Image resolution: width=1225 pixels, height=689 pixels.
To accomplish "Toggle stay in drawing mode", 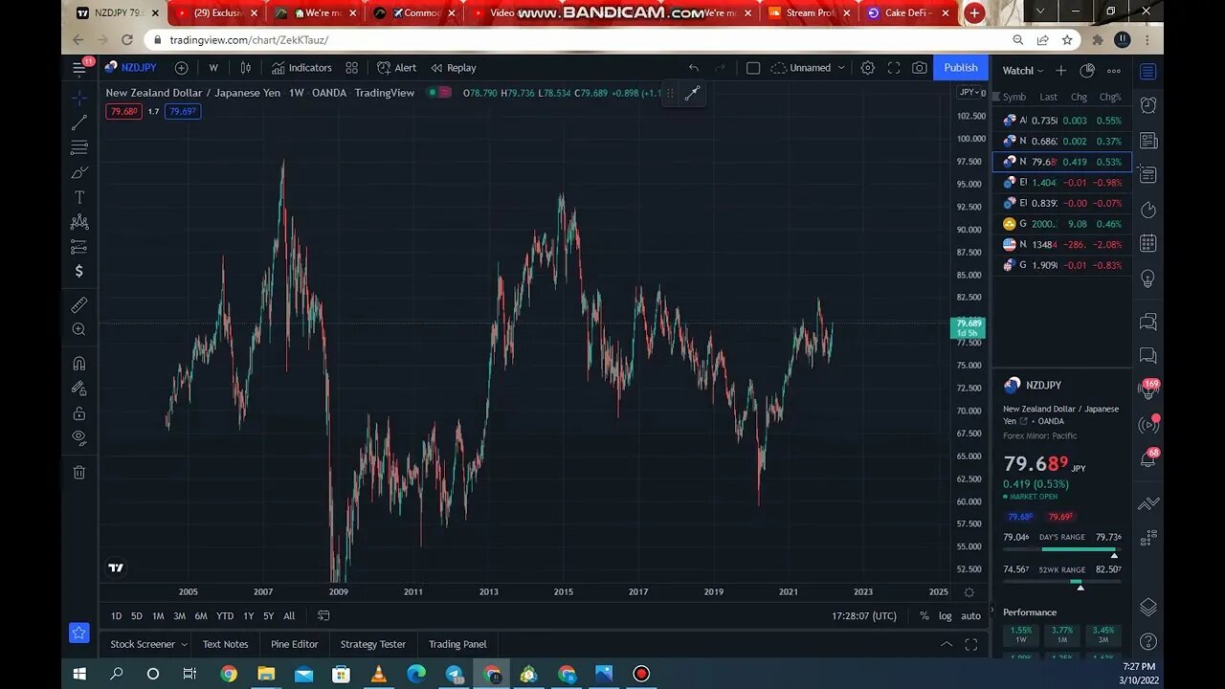I will pyautogui.click(x=79, y=389).
